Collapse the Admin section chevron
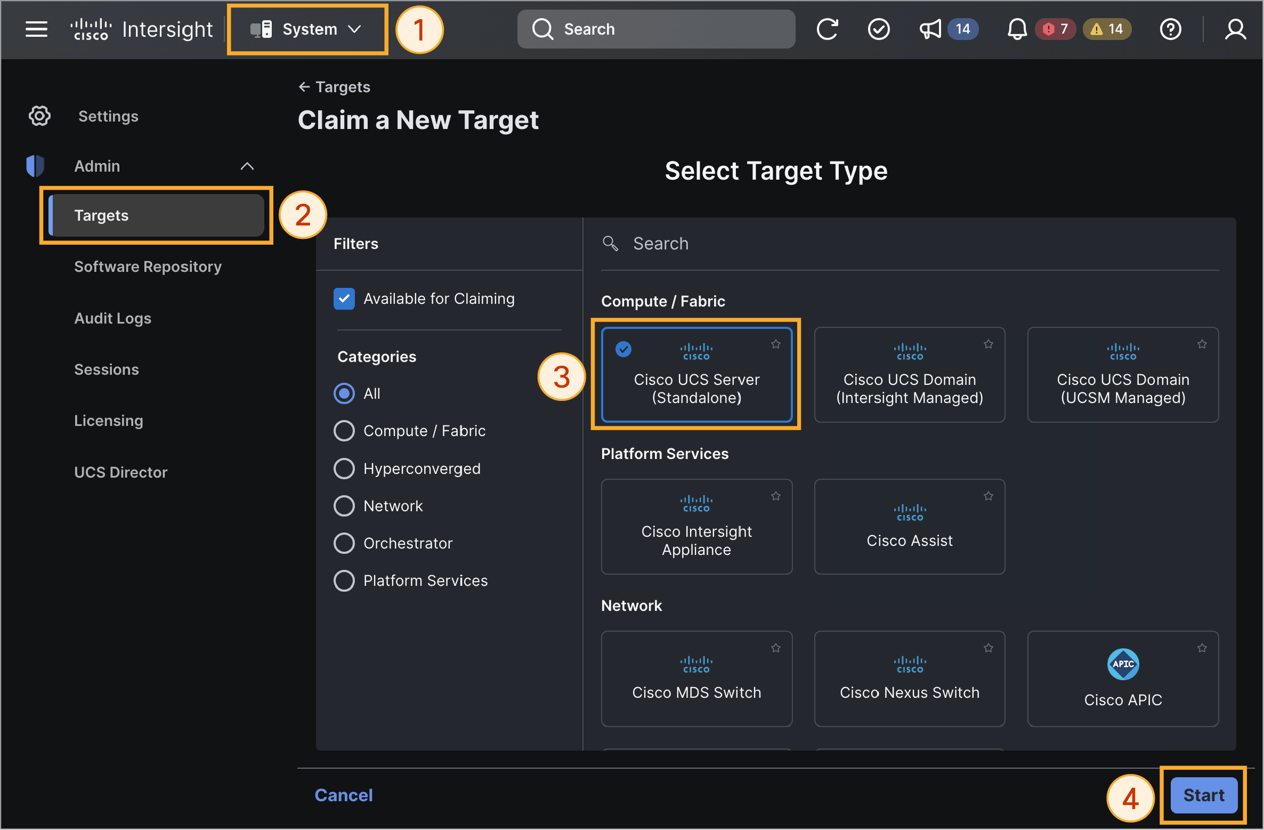Image resolution: width=1264 pixels, height=830 pixels. pos(247,166)
